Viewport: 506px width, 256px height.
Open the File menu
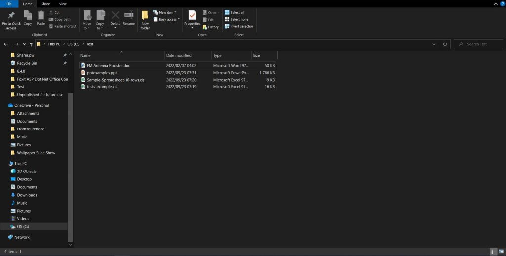(x=9, y=4)
